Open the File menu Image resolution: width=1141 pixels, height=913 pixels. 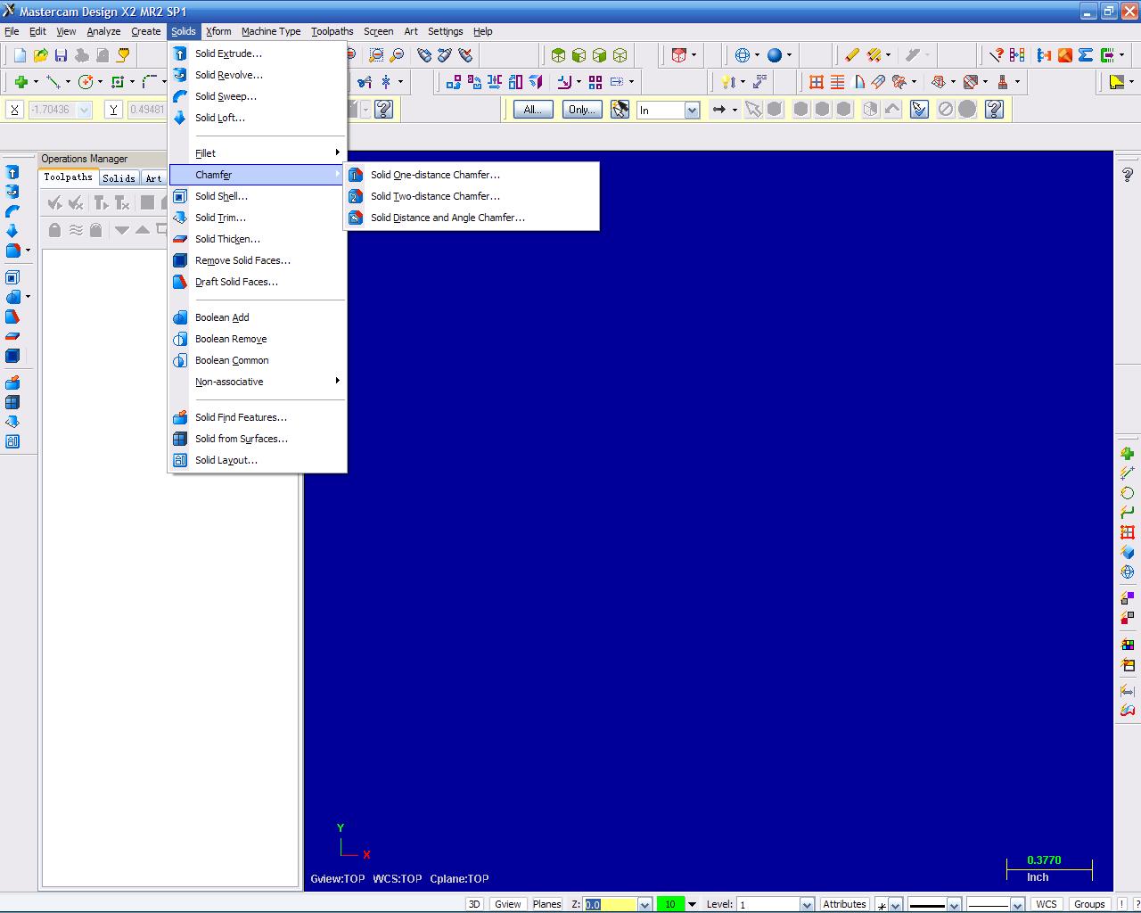click(12, 31)
